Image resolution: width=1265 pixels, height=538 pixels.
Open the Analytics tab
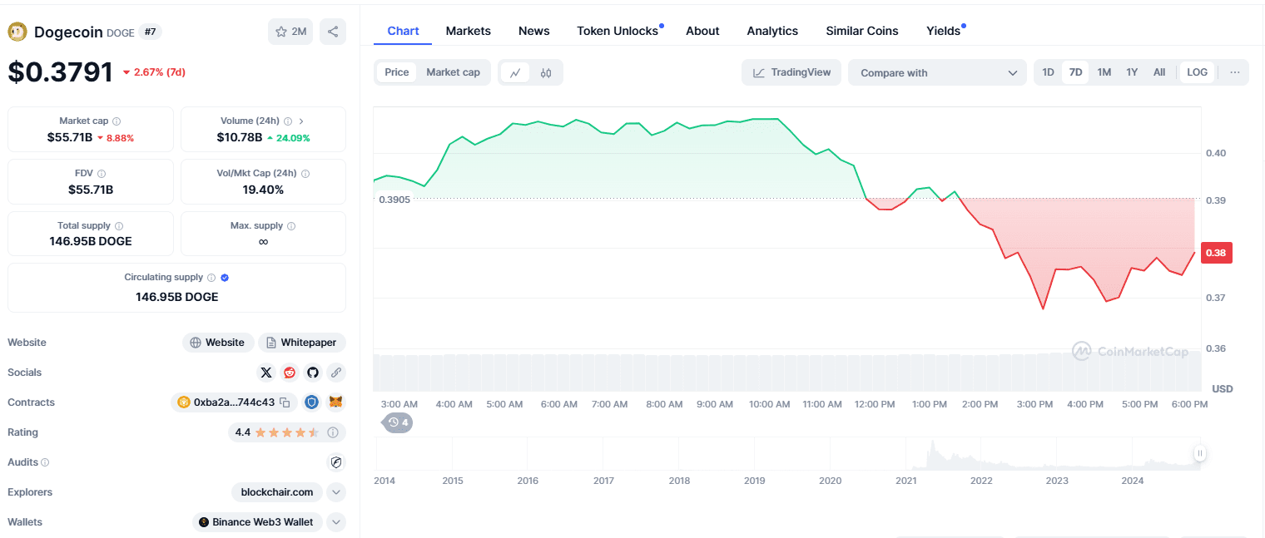(x=772, y=31)
